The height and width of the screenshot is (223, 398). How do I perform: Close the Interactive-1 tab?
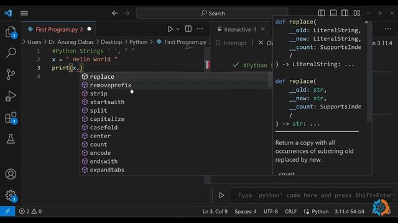(263, 29)
